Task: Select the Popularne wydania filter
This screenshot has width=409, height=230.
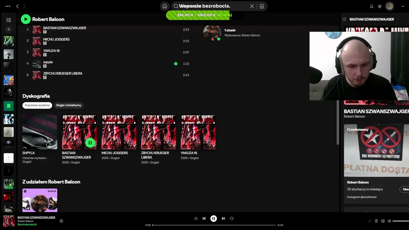Action: [37, 105]
